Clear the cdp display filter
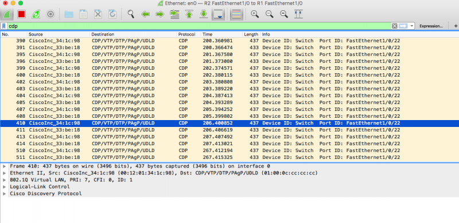459x223 pixels. coord(395,26)
